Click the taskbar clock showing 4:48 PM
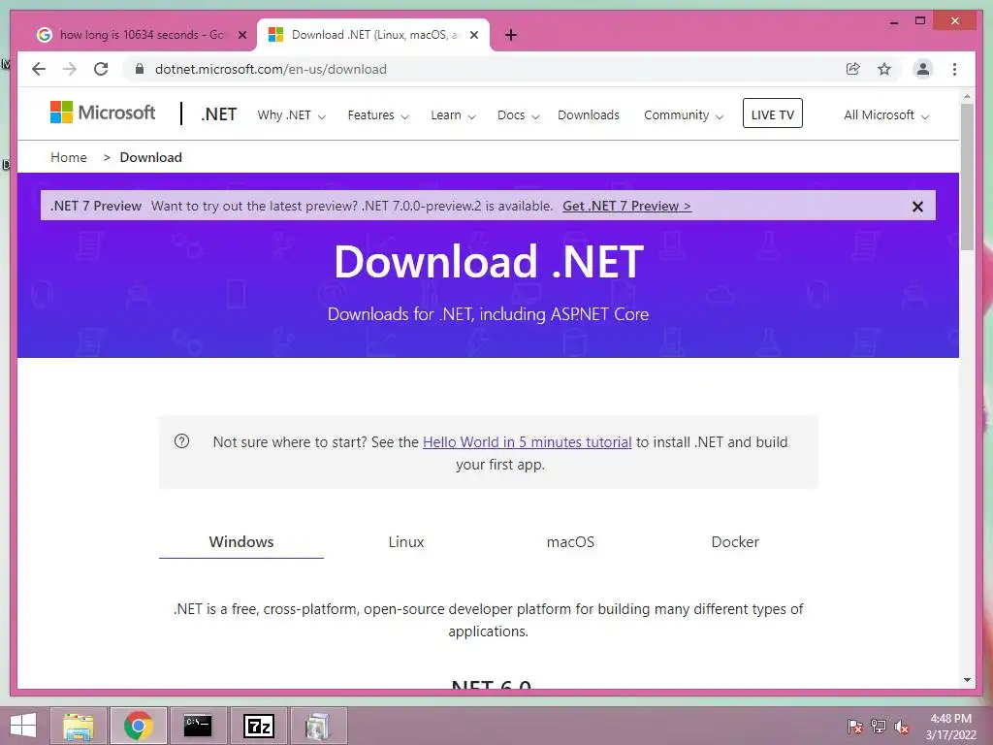The image size is (993, 745). coord(950,727)
